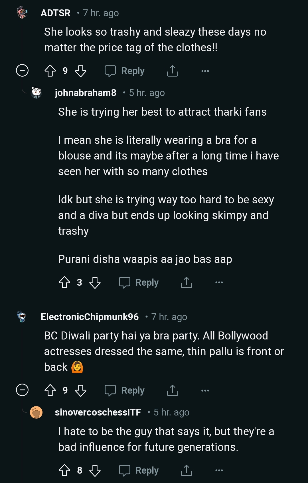Downvote johnabraham8's comment
Viewport: 308px width, 483px height.
click(95, 283)
